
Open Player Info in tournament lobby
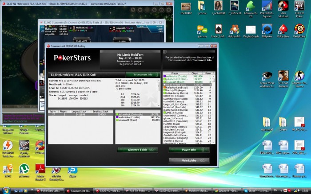click(189, 150)
